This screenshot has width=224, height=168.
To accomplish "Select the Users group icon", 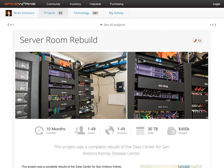I will pos(80,130).
